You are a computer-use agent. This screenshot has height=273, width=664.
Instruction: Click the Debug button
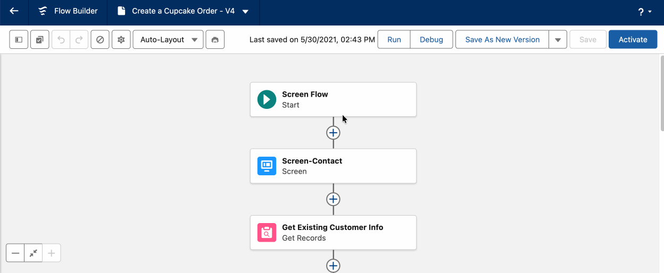pos(431,40)
